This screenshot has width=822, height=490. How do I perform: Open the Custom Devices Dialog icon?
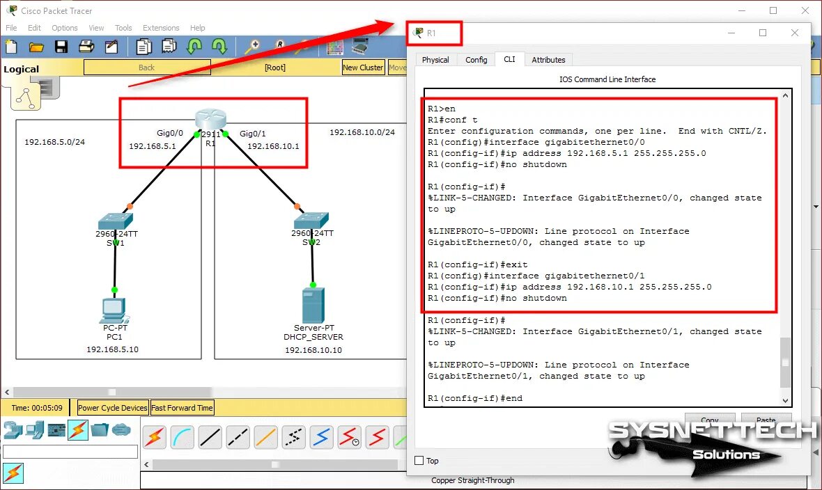click(360, 47)
